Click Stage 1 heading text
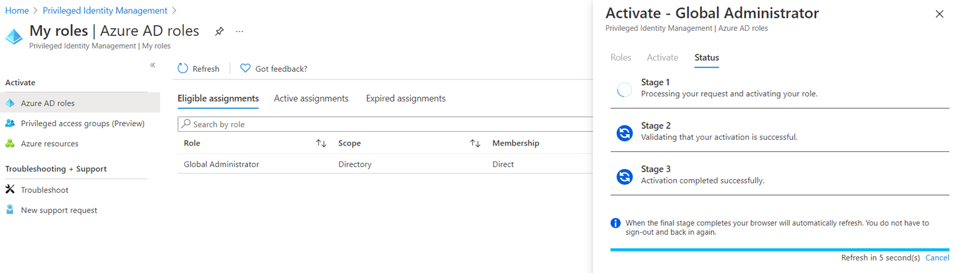The width and height of the screenshot is (955, 273). point(655,82)
